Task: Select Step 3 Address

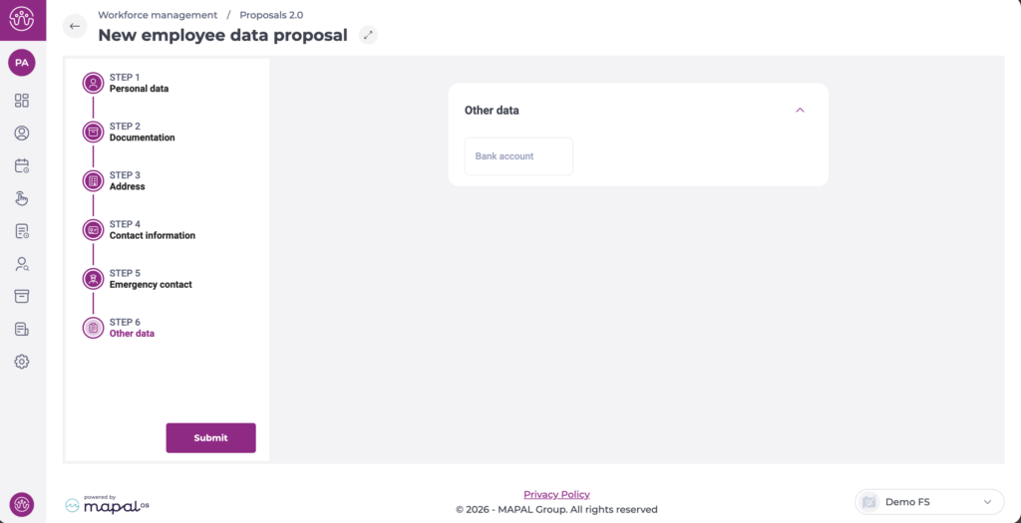Action: coord(127,180)
